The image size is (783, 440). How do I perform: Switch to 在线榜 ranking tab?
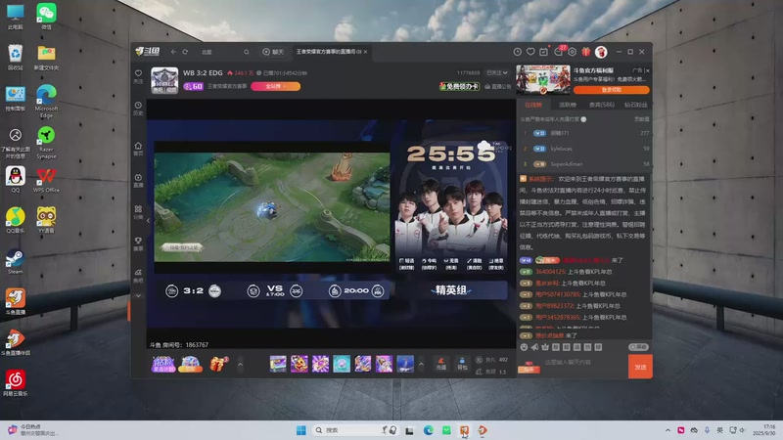pyautogui.click(x=533, y=105)
